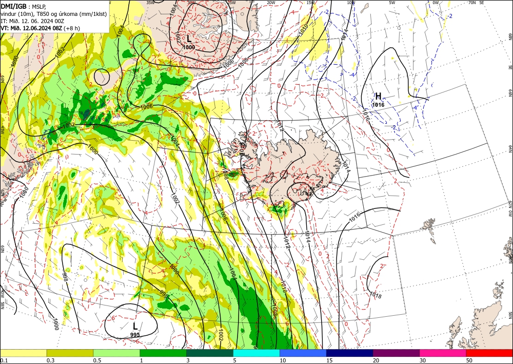Select the purple 20 mm legend swatch
The width and height of the screenshot is (513, 364).
click(x=396, y=353)
